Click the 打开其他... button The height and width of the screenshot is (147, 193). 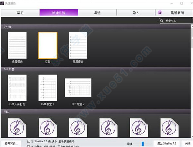click(x=11, y=143)
